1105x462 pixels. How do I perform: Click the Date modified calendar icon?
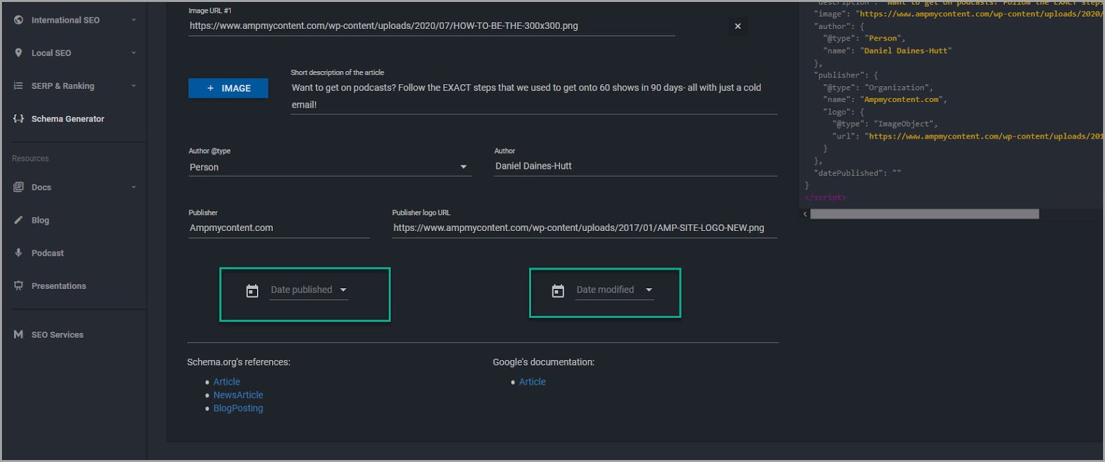point(558,291)
